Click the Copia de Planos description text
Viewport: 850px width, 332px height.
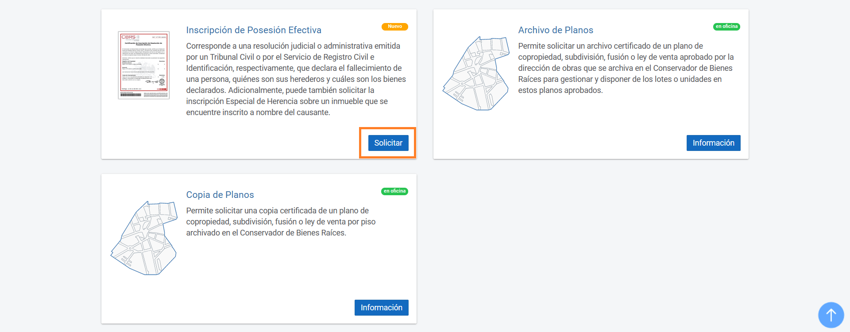(x=281, y=222)
